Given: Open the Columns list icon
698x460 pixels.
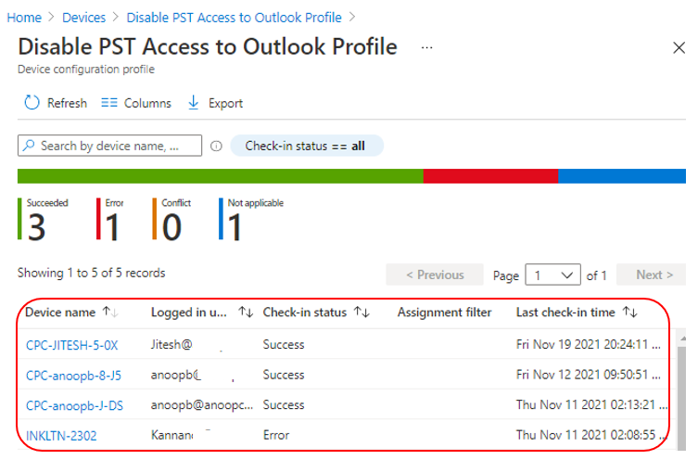Looking at the screenshot, I should click(109, 103).
